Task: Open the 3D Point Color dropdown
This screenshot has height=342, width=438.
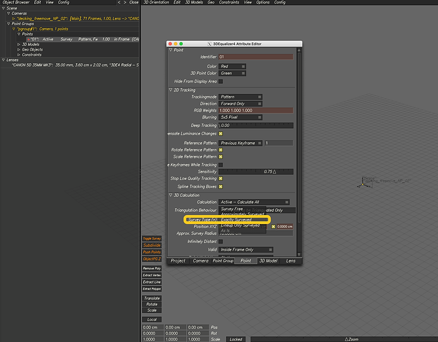Action: pyautogui.click(x=232, y=73)
